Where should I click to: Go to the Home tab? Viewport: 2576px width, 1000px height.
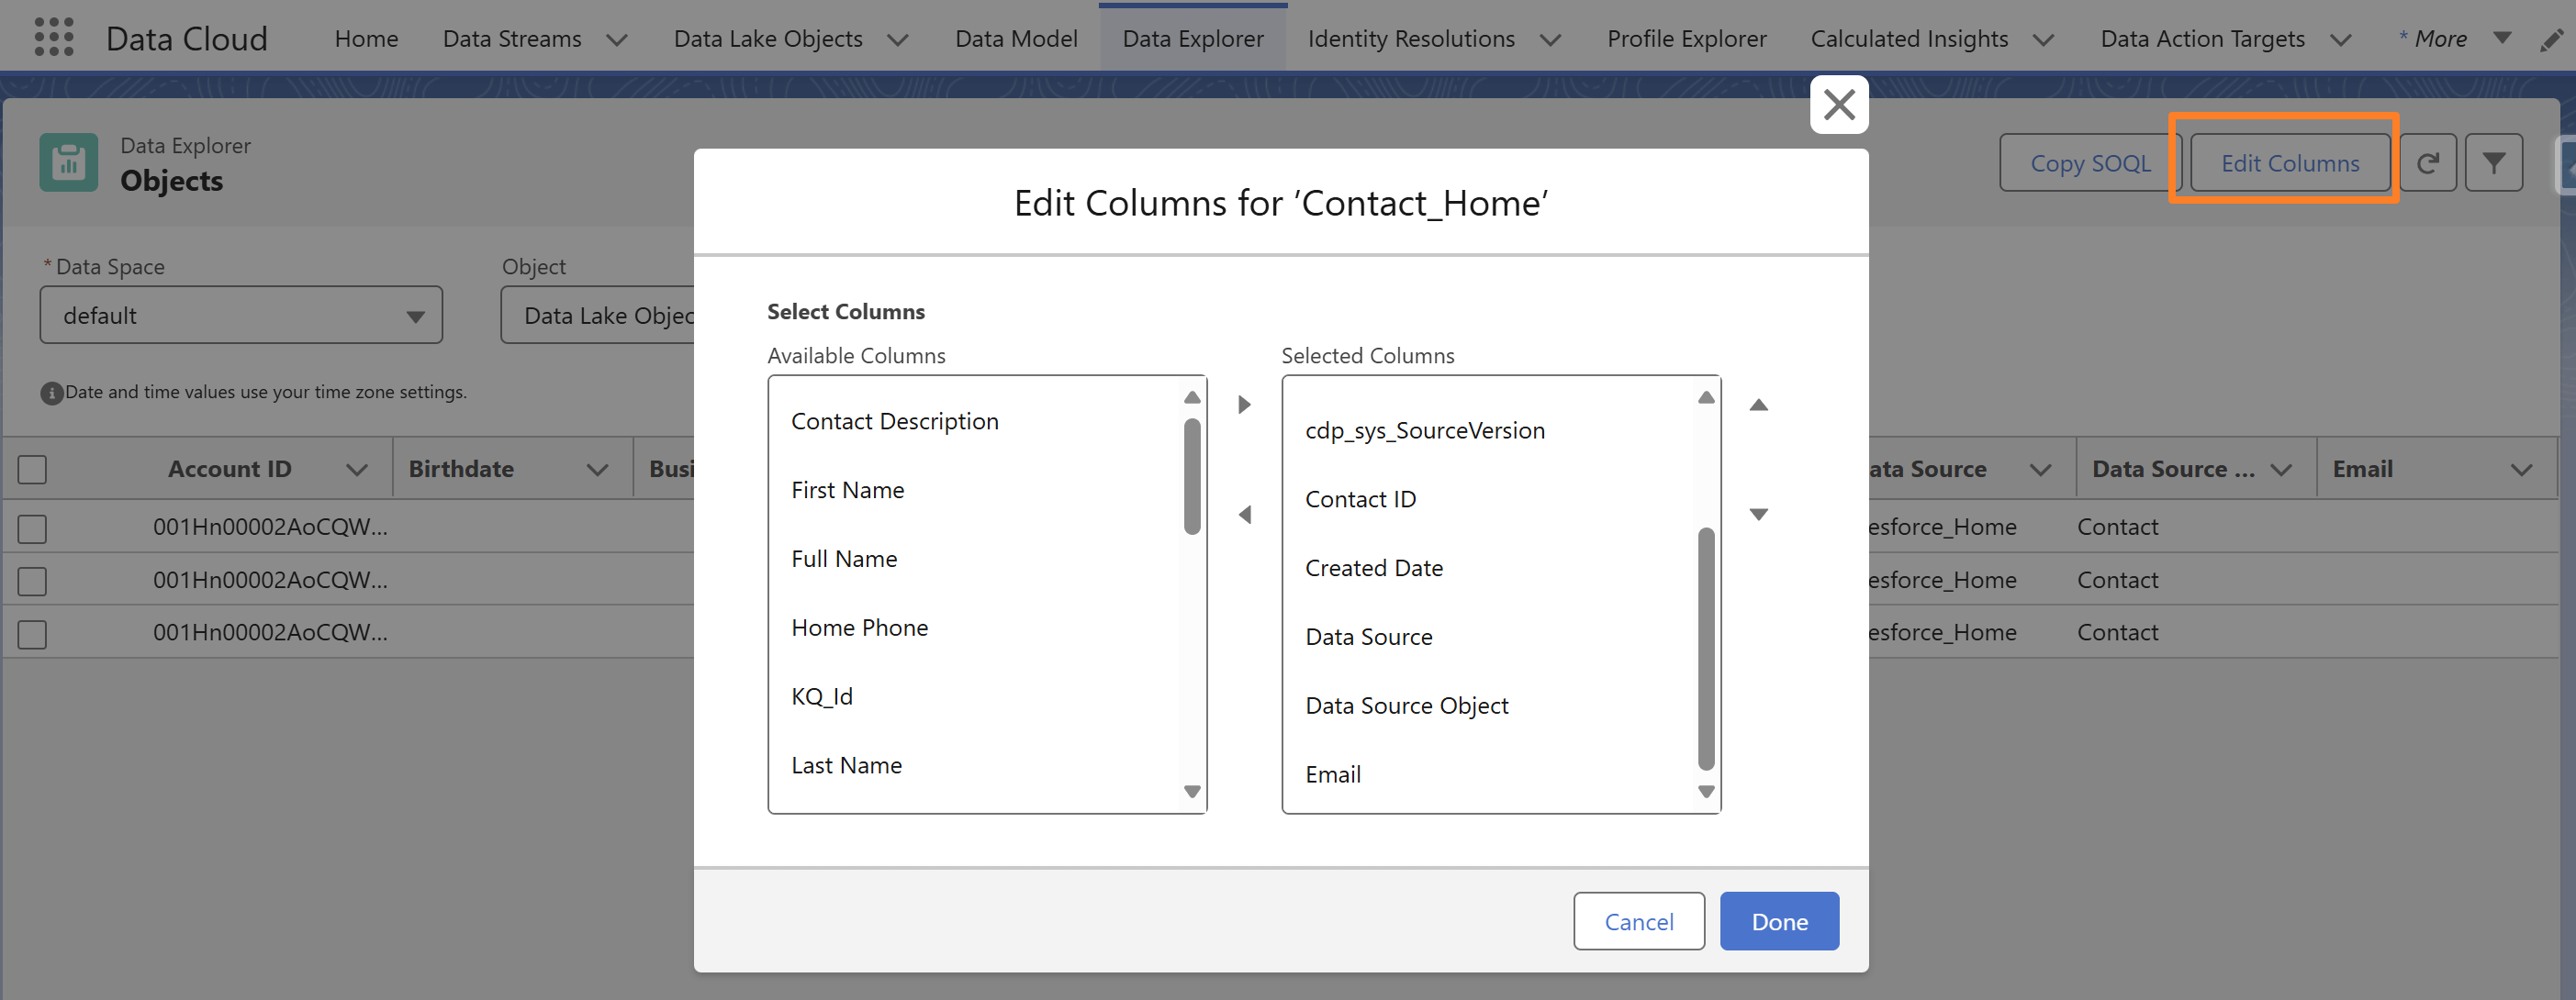pos(366,39)
